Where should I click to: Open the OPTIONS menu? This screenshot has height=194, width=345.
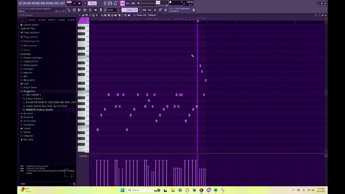50,3
